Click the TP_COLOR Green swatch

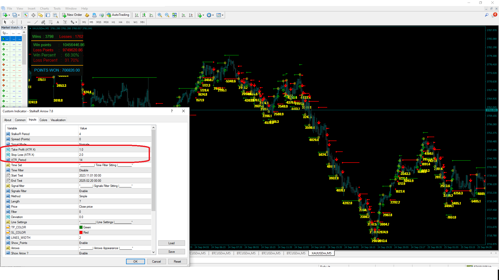pyautogui.click(x=81, y=227)
